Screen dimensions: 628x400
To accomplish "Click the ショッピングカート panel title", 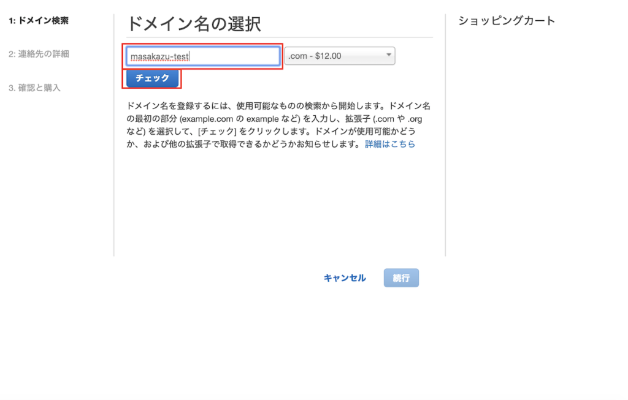I will [x=507, y=21].
